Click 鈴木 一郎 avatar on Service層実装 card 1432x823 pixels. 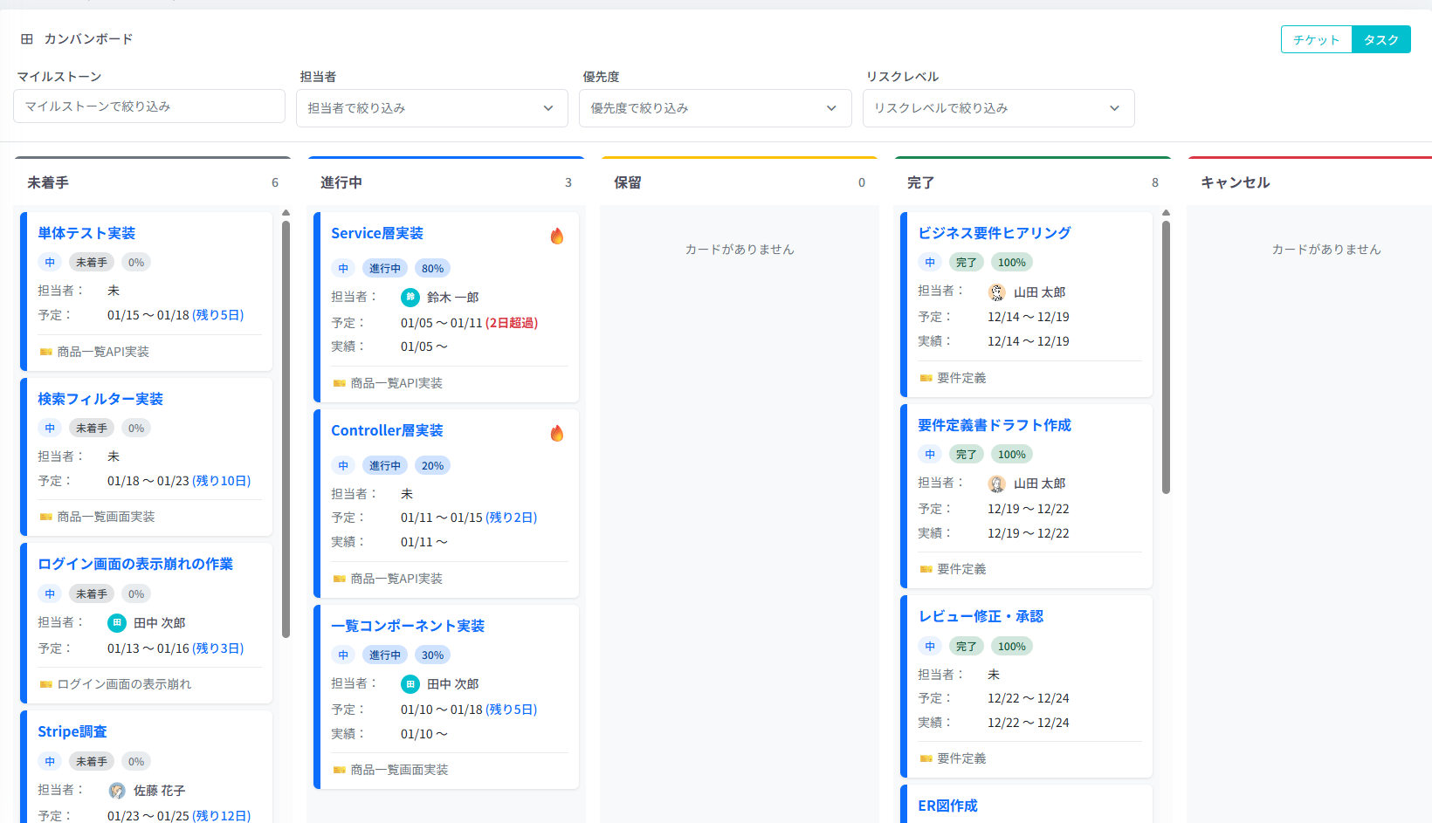pyautogui.click(x=410, y=298)
